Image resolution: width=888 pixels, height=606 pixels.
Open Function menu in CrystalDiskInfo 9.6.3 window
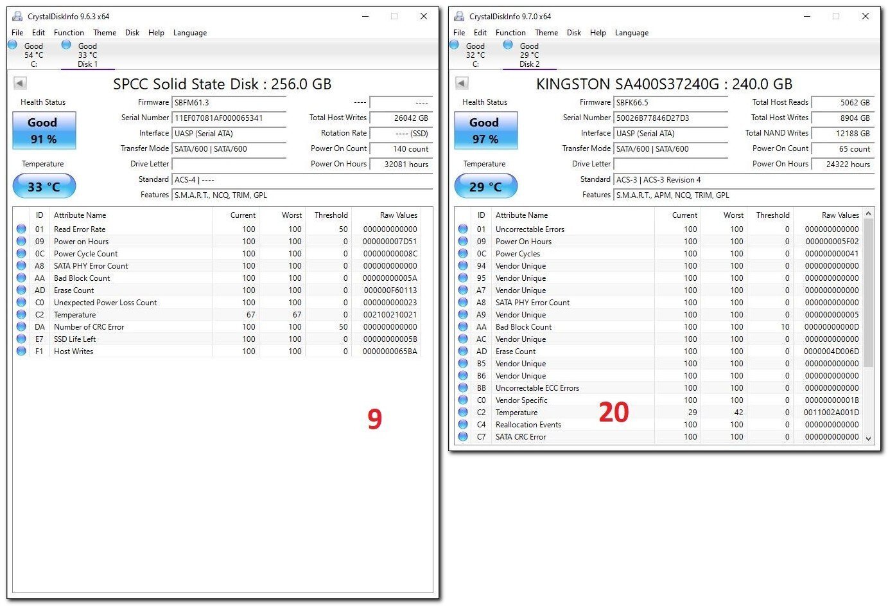69,33
